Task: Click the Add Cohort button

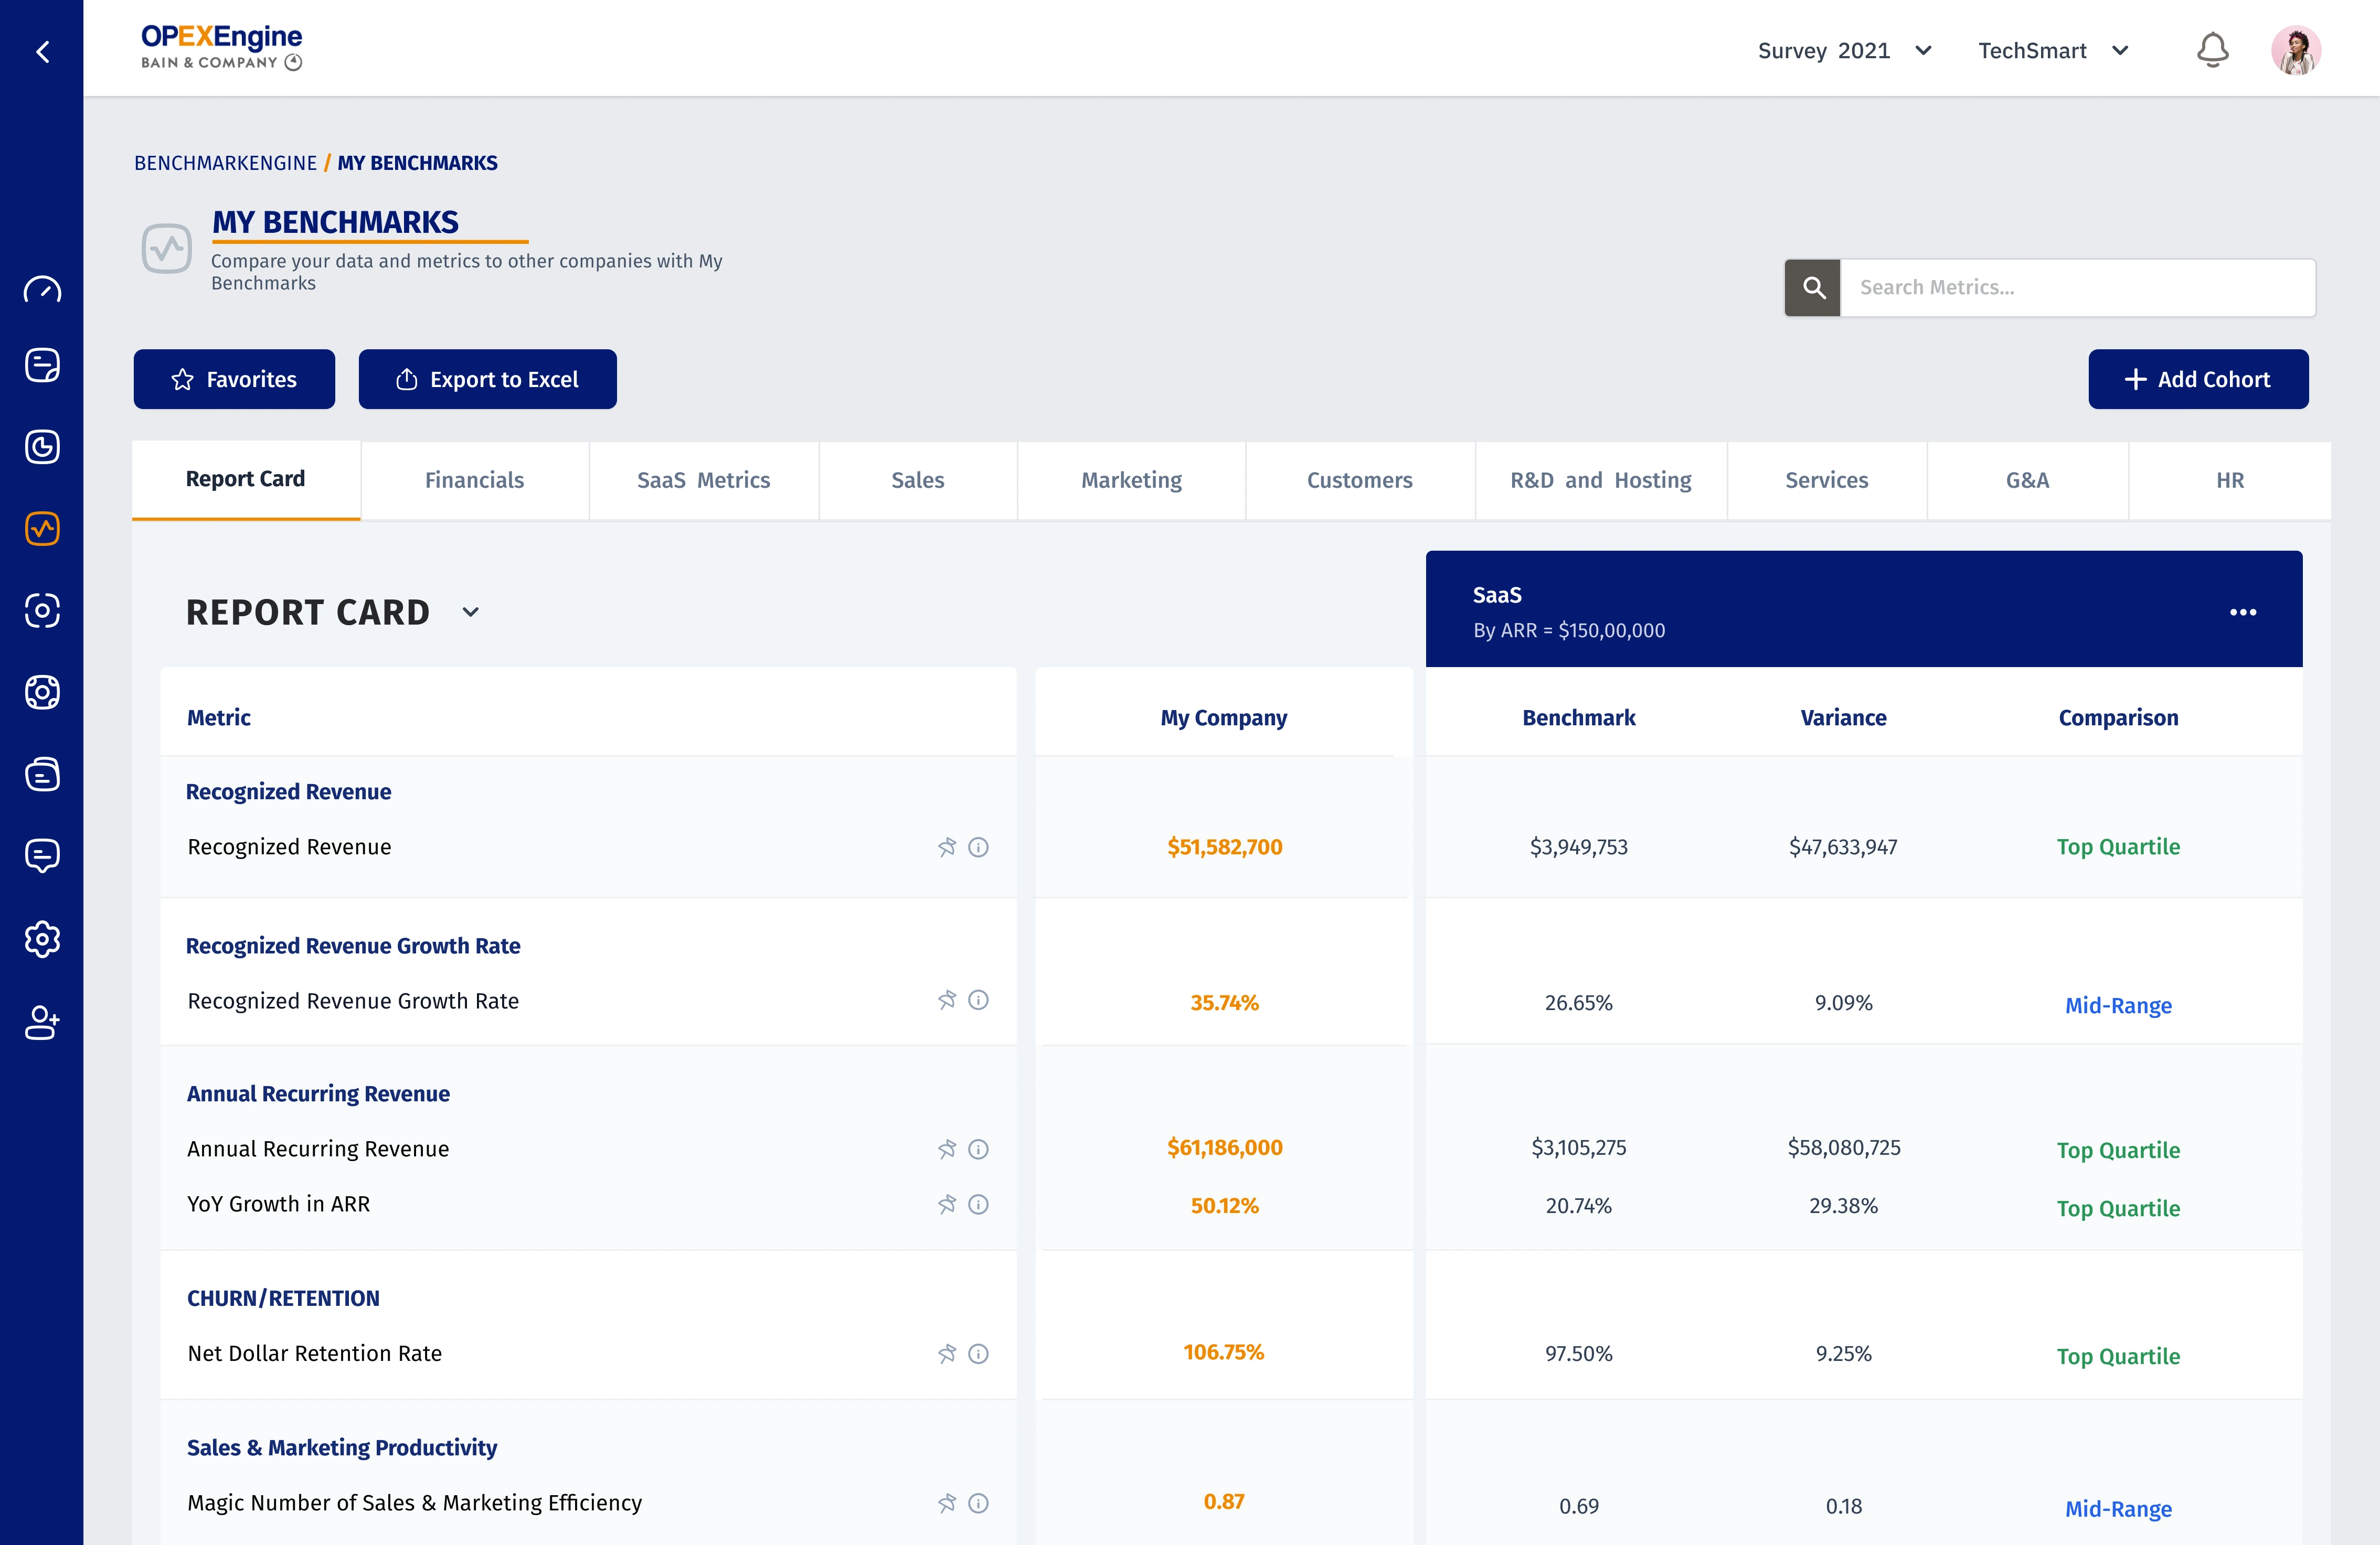Action: 2198,379
